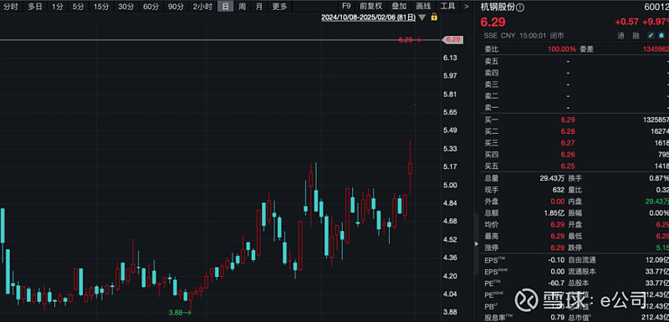Click the 闭市 market closed status

click(x=556, y=36)
